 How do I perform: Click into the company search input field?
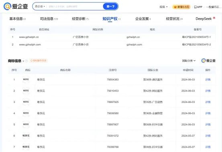coord(75,6)
